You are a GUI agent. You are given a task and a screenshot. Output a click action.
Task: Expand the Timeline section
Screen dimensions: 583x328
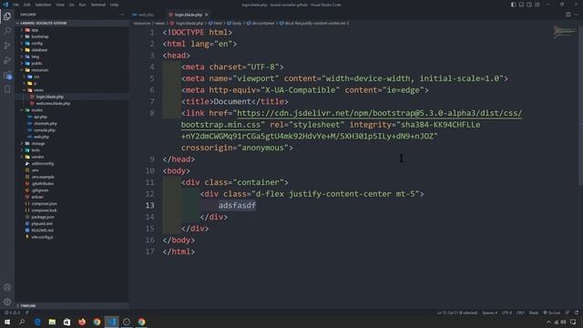coord(28,306)
